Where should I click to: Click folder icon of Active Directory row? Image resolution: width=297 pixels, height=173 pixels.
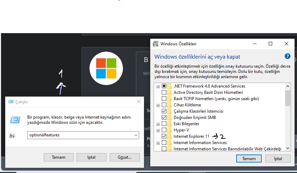(x=169, y=92)
